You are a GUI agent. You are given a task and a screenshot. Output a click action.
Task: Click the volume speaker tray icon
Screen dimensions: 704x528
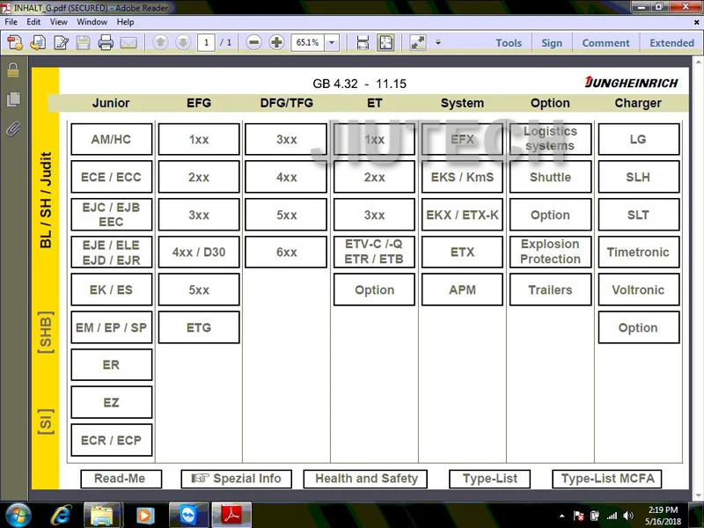[x=628, y=516]
